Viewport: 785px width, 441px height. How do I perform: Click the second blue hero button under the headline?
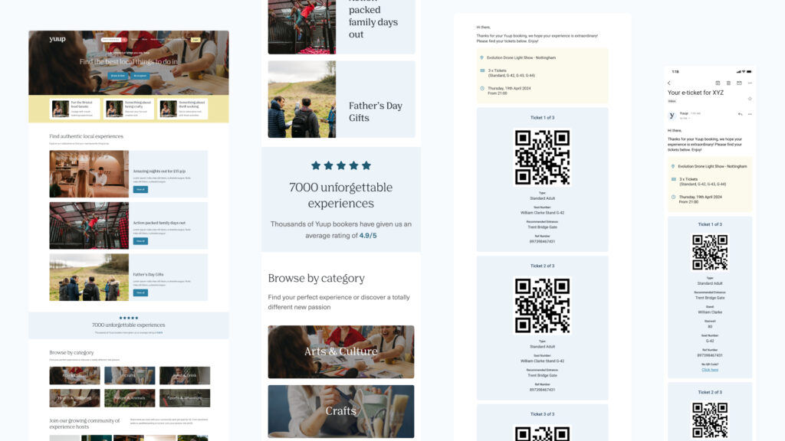pyautogui.click(x=140, y=76)
